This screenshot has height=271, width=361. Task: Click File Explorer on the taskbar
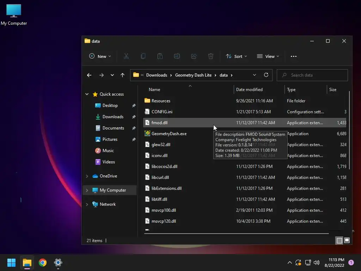[27, 263]
